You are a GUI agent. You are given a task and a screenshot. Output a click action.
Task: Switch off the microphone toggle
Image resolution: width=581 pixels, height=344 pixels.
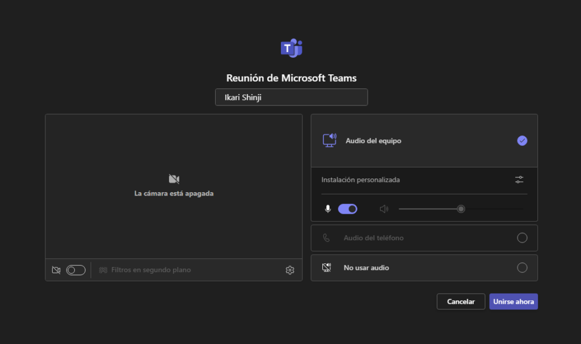click(x=348, y=209)
